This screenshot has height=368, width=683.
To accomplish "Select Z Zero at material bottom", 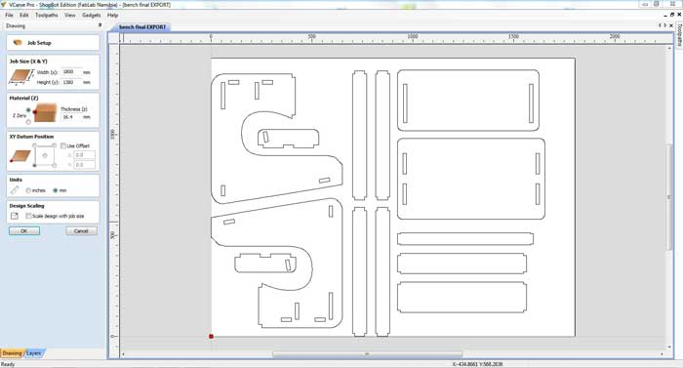I will [28, 122].
